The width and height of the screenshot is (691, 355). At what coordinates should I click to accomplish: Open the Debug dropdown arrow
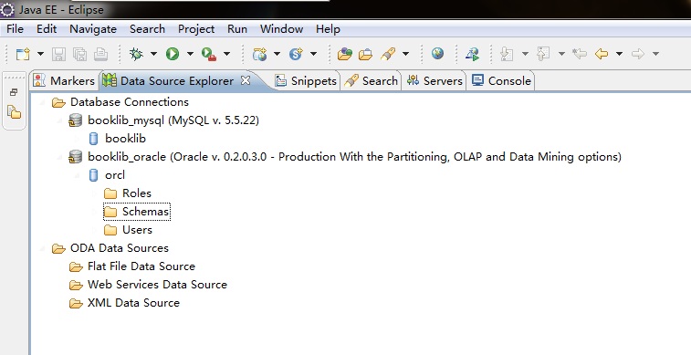153,54
